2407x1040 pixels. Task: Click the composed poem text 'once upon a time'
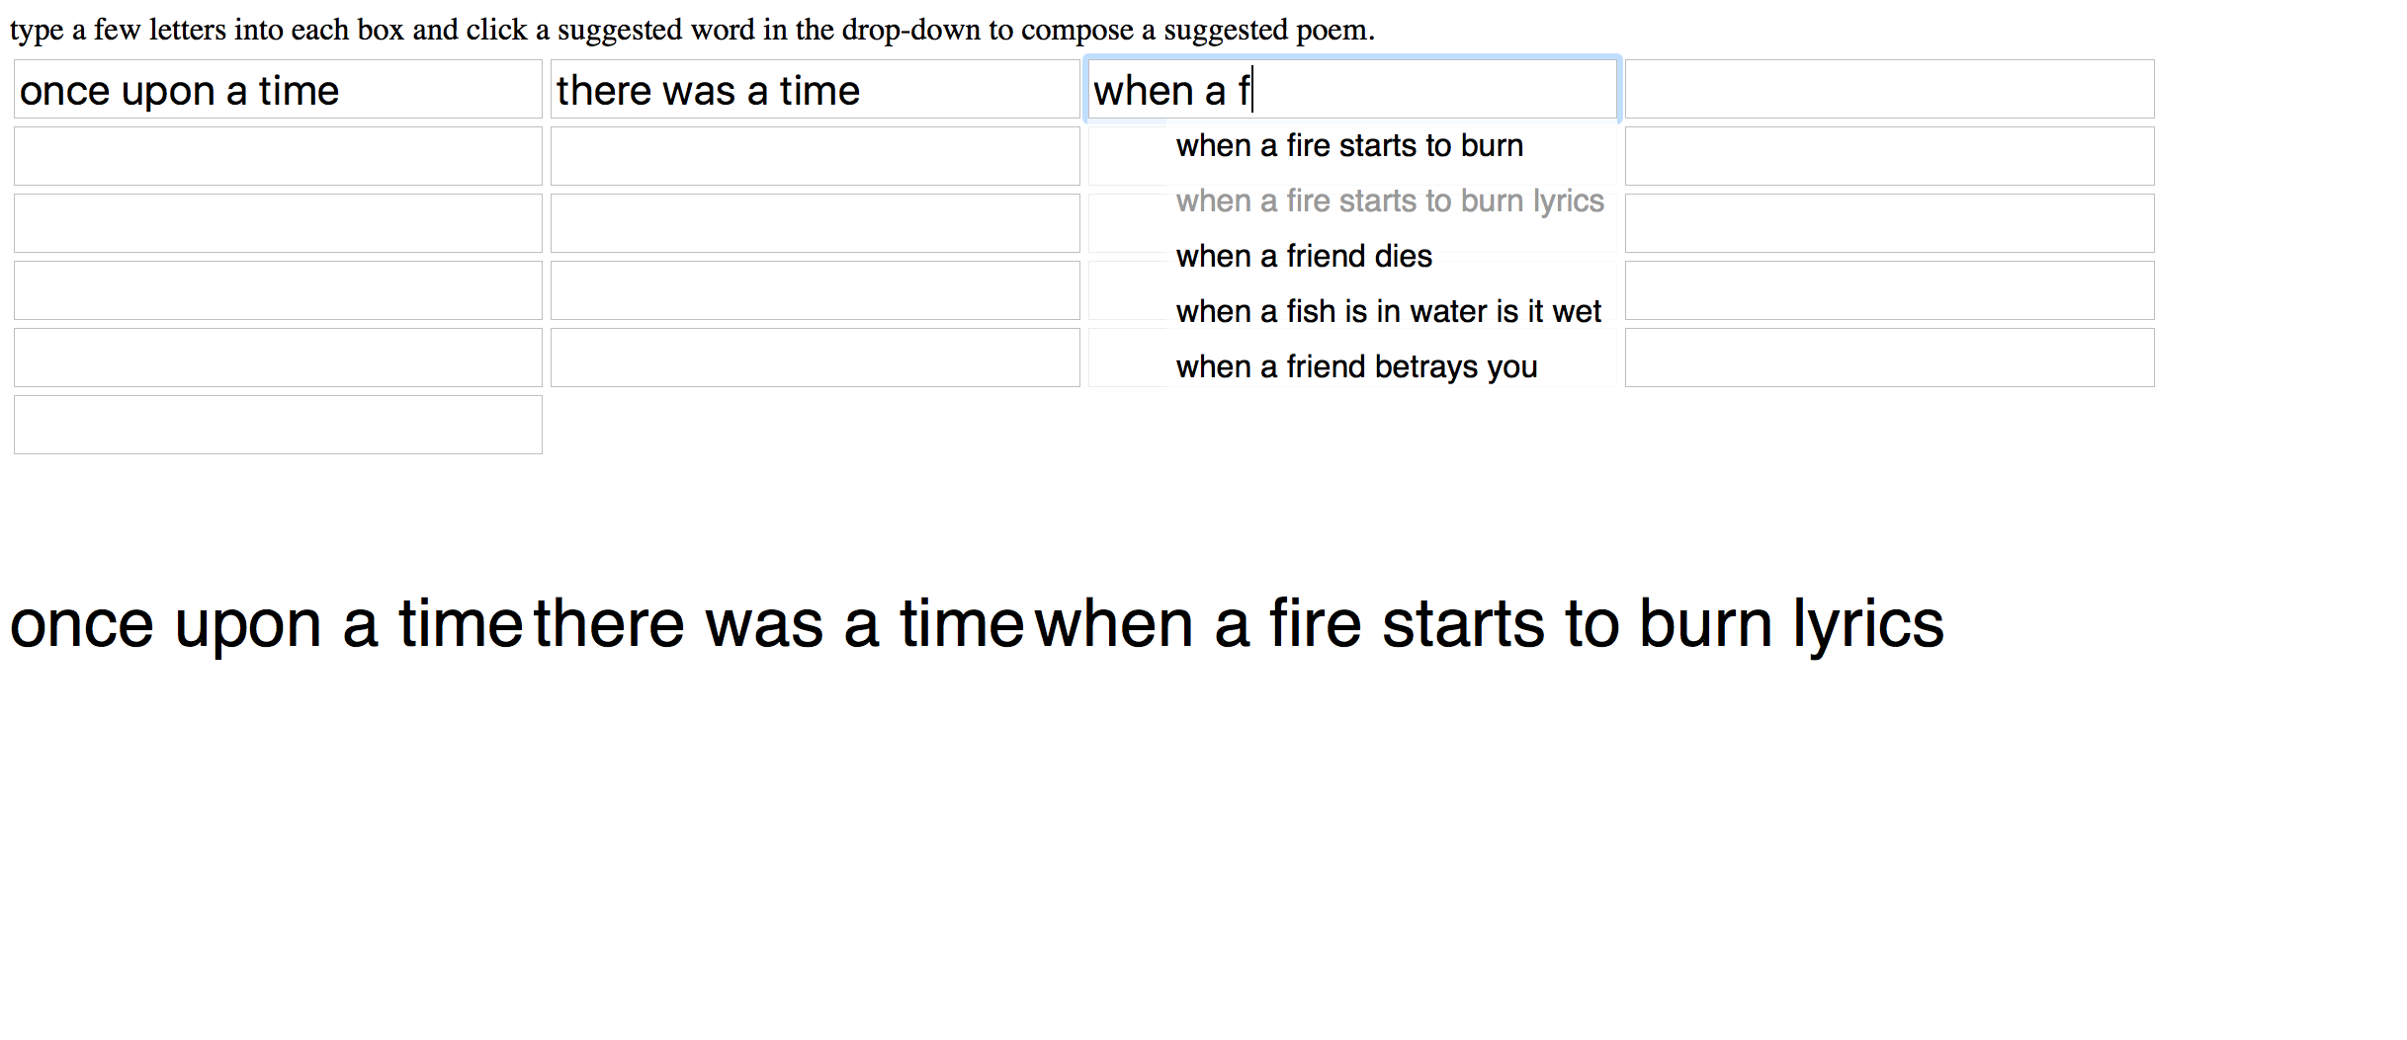(x=266, y=624)
